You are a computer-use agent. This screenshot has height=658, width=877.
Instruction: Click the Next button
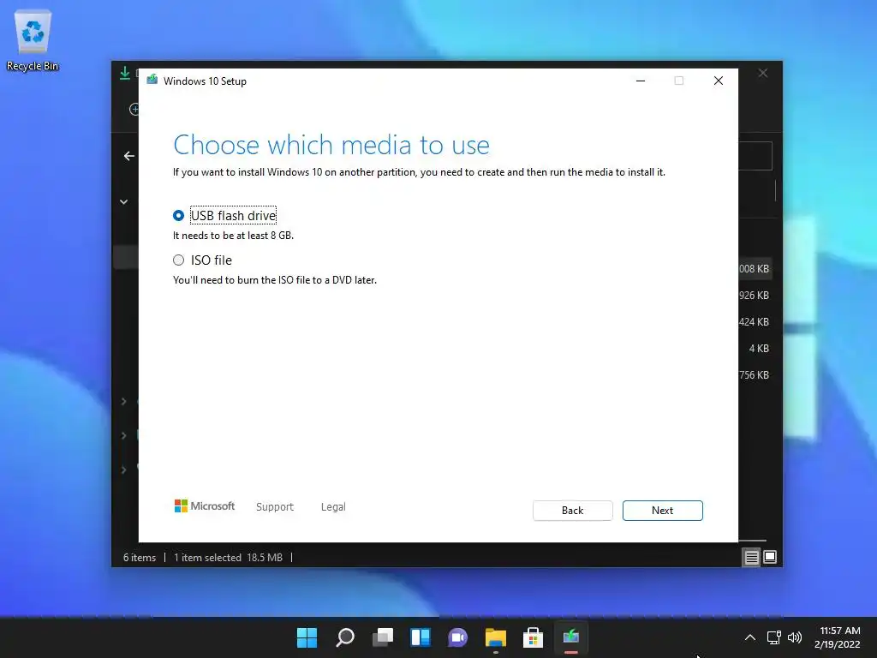pos(662,511)
